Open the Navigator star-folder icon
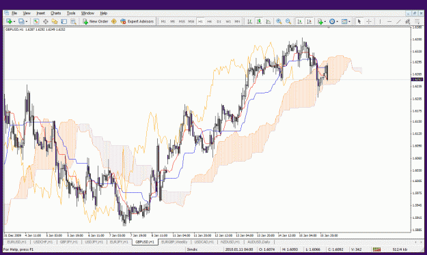The image size is (427, 255). coord(55,21)
